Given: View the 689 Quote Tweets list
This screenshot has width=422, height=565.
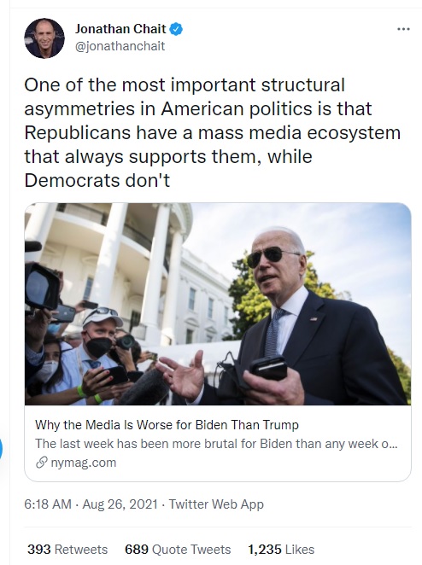Looking at the screenshot, I should coord(178,549).
